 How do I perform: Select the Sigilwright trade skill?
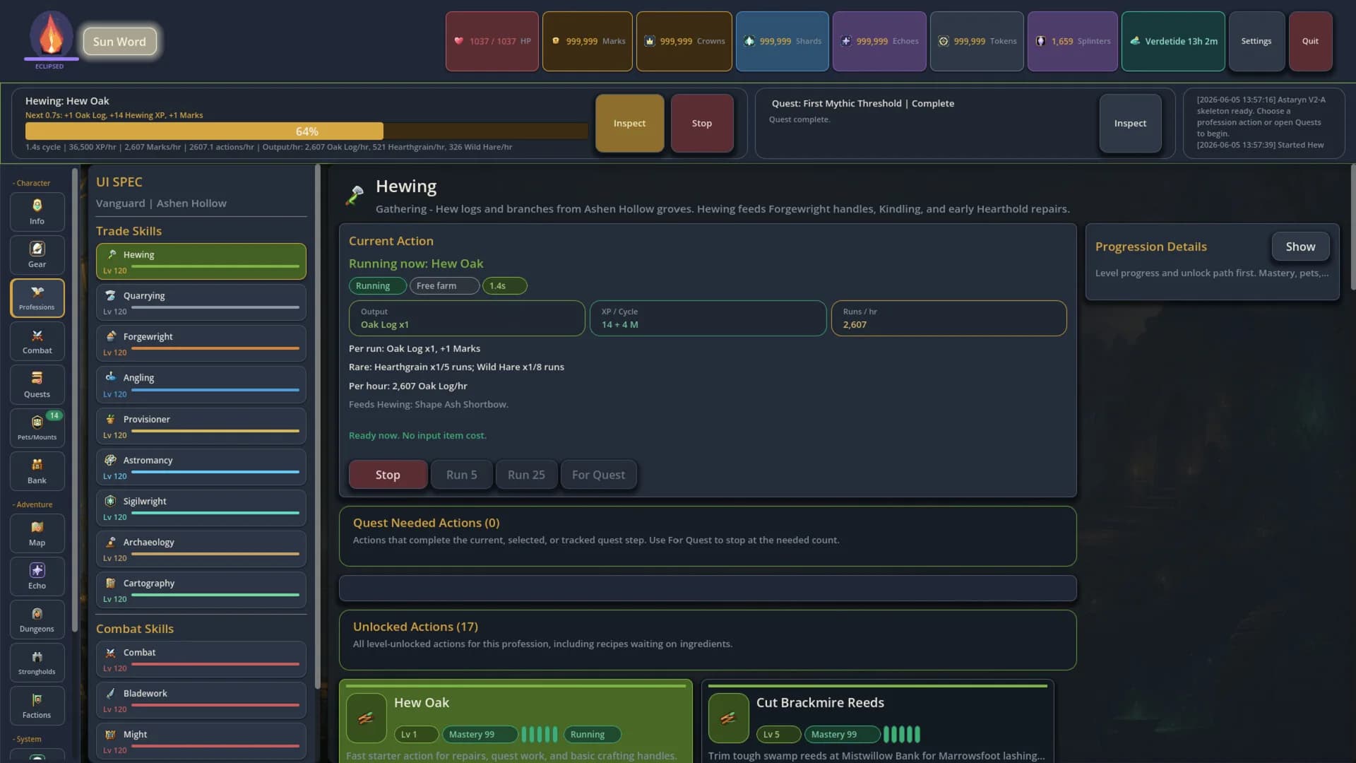click(201, 508)
